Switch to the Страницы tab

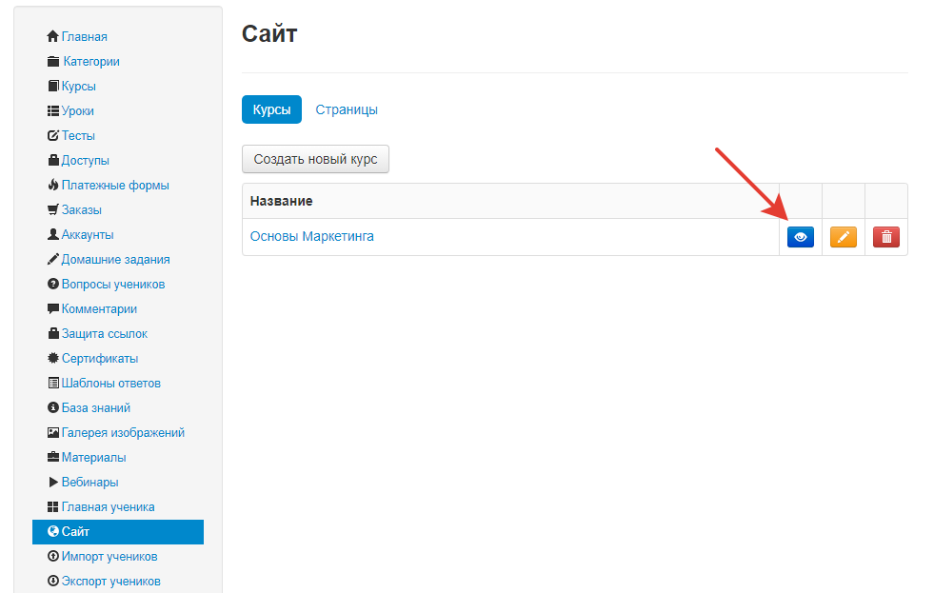(347, 109)
